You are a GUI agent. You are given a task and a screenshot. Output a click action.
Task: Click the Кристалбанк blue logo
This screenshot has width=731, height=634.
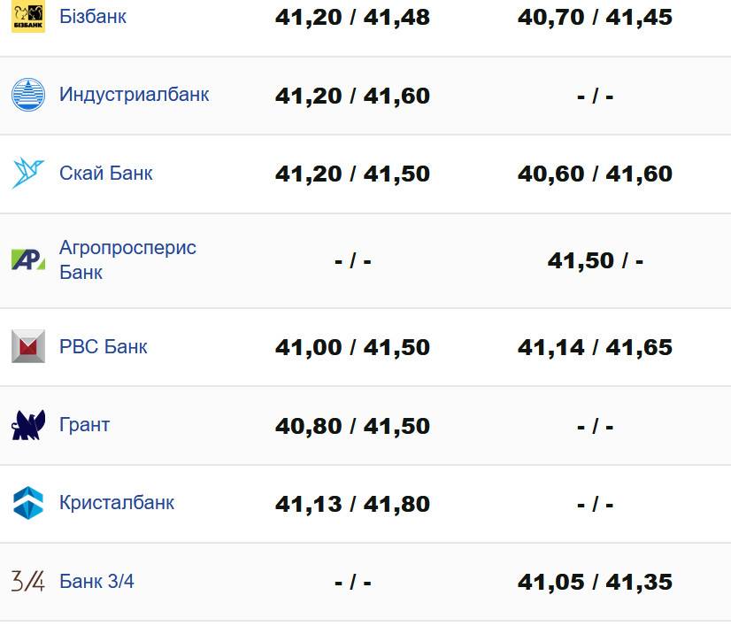tap(28, 503)
